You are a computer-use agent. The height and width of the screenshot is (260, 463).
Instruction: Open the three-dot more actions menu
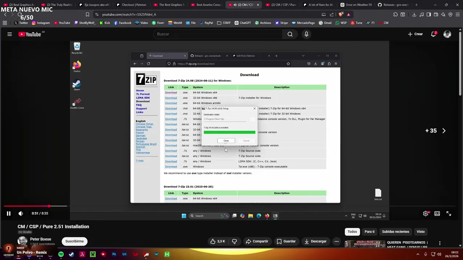[336, 241]
